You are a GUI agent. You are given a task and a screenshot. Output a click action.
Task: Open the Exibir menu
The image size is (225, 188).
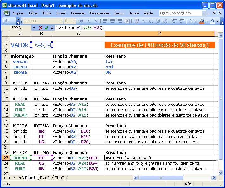47,13
